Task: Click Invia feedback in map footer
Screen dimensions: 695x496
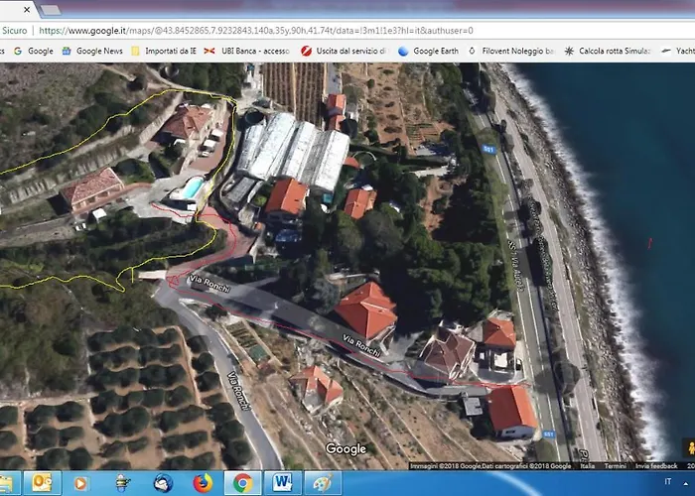Action: point(656,466)
